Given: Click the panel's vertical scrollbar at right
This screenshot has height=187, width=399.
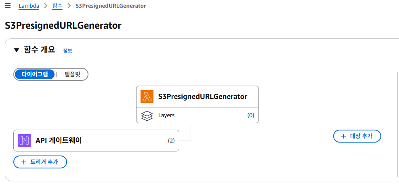Looking at the screenshot, I should point(397,124).
